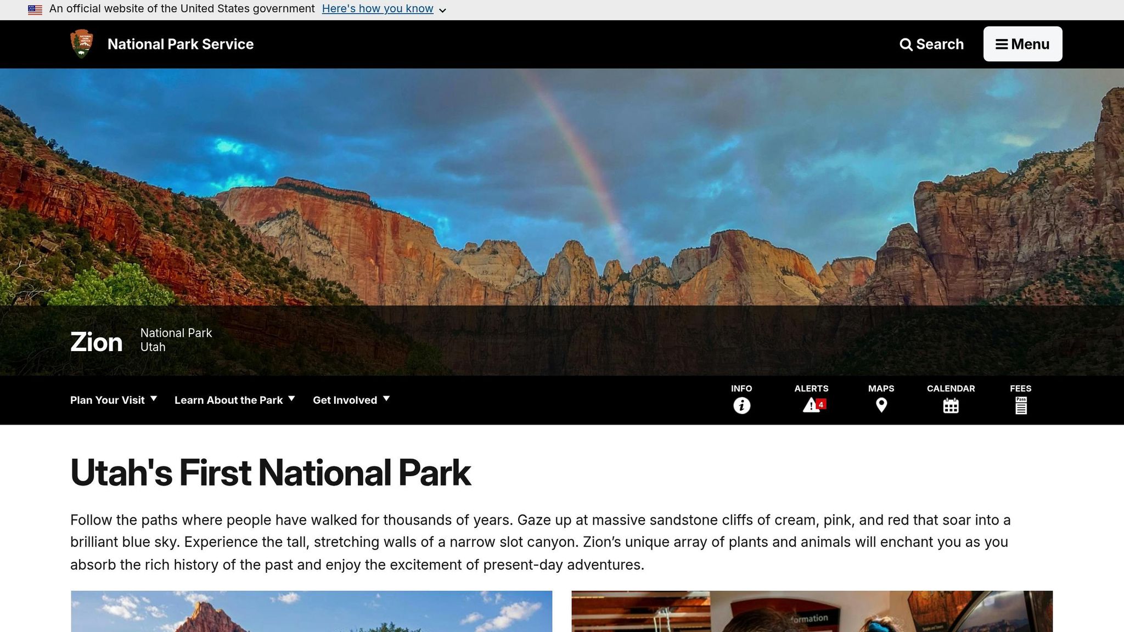Expand the Get Involved menu

click(x=351, y=400)
